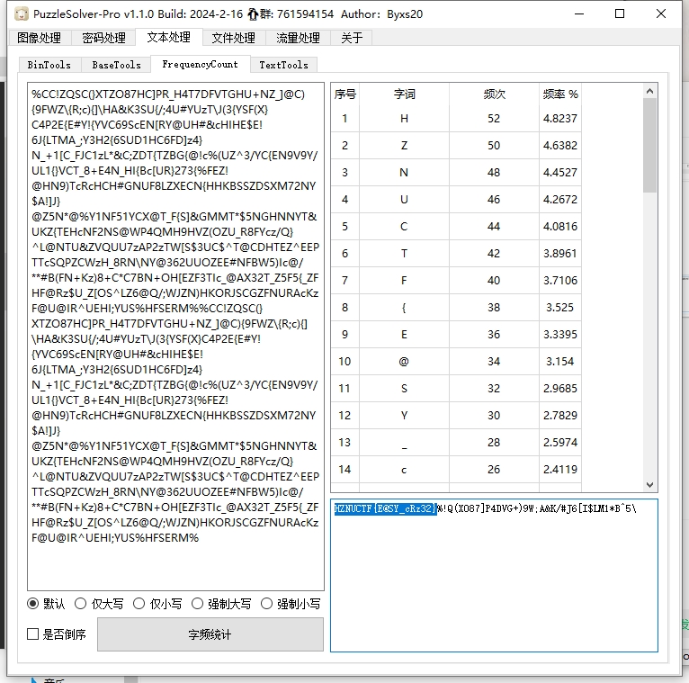Open the 密码处理 tab
This screenshot has width=689, height=683.
point(103,38)
